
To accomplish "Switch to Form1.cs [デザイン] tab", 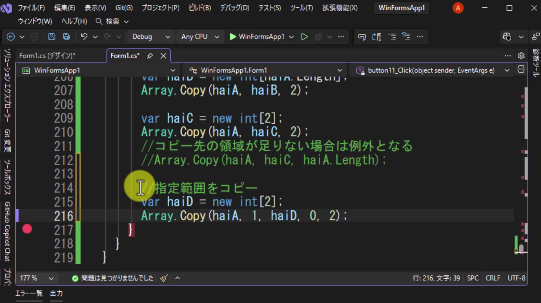I will (47, 56).
